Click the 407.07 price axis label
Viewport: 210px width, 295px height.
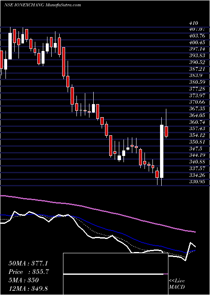click(x=197, y=29)
